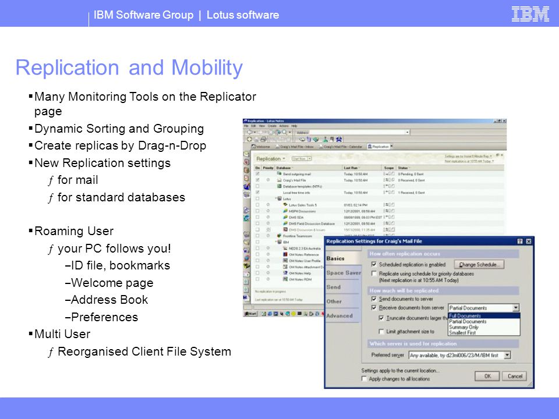Click the Lotus Sales Tools 5 database icon
This screenshot has height=419, width=559.
pyautogui.click(x=285, y=205)
